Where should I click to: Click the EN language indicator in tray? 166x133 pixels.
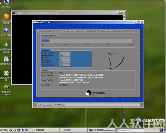(x=161, y=130)
